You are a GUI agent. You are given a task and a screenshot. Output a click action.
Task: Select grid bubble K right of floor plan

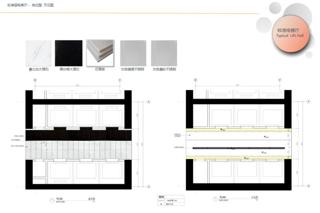coord(148,102)
